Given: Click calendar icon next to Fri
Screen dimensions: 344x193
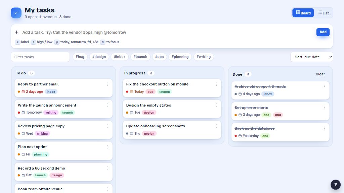Looking at the screenshot, I should (x=23, y=154).
